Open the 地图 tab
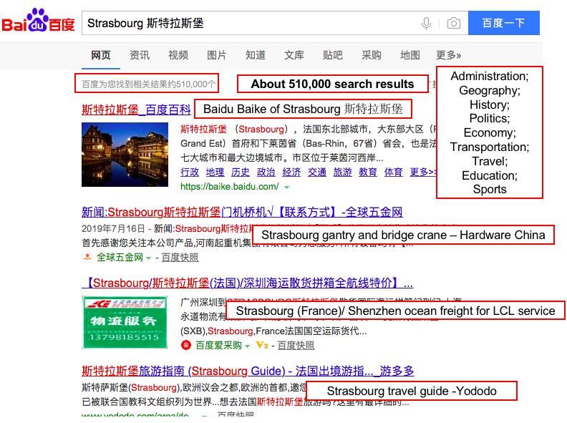Screen dimensions: 567x423 click(x=410, y=55)
